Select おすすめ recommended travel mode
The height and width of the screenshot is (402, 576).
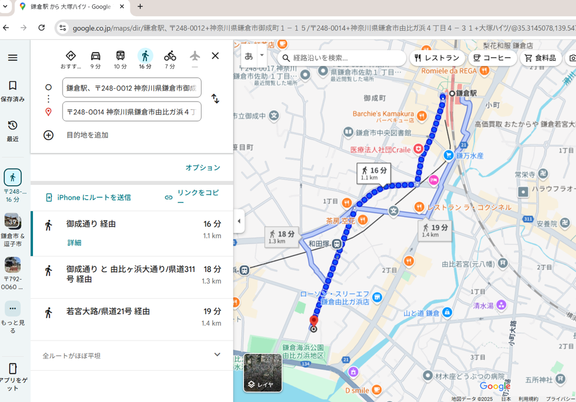click(71, 60)
